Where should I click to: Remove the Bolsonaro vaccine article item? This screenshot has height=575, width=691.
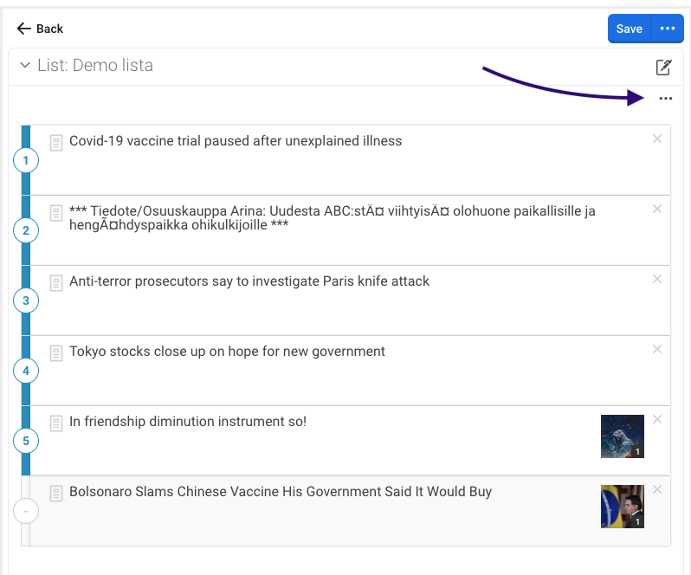[x=657, y=489]
